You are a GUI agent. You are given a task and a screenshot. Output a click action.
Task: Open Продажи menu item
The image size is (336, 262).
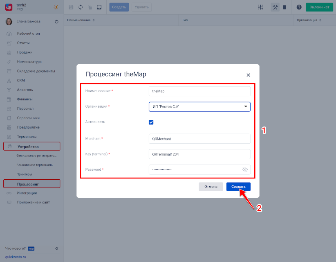pyautogui.click(x=25, y=52)
